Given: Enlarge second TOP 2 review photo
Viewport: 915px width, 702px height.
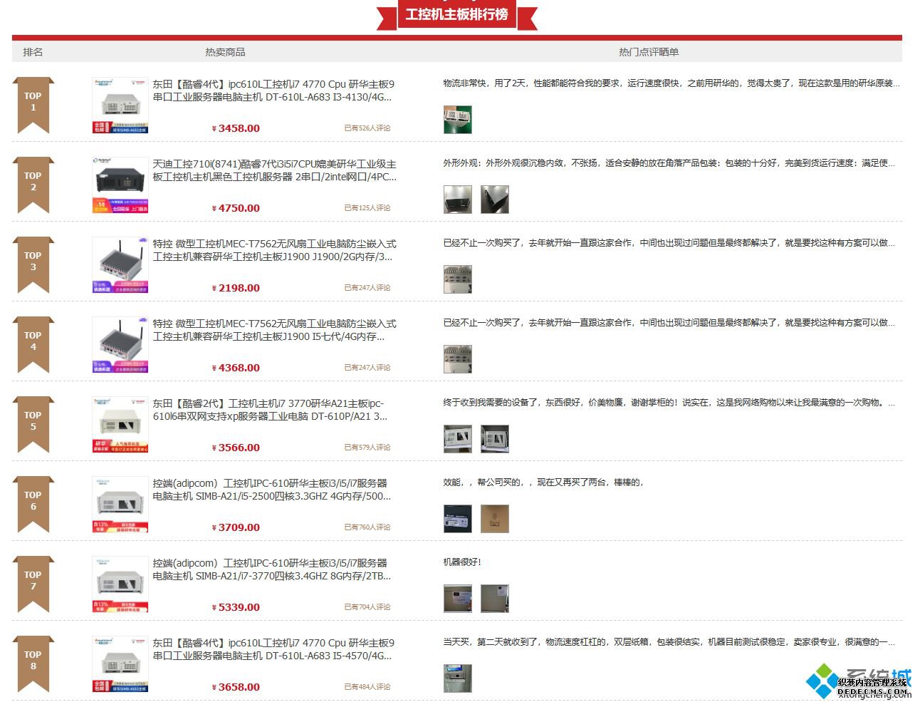Looking at the screenshot, I should click(x=495, y=200).
